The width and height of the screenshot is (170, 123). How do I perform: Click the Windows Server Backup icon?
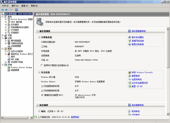[9, 67]
